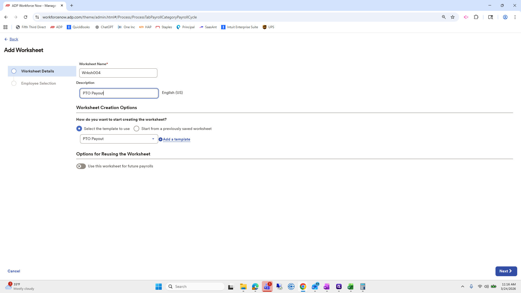Select the template to use option

pyautogui.click(x=79, y=128)
